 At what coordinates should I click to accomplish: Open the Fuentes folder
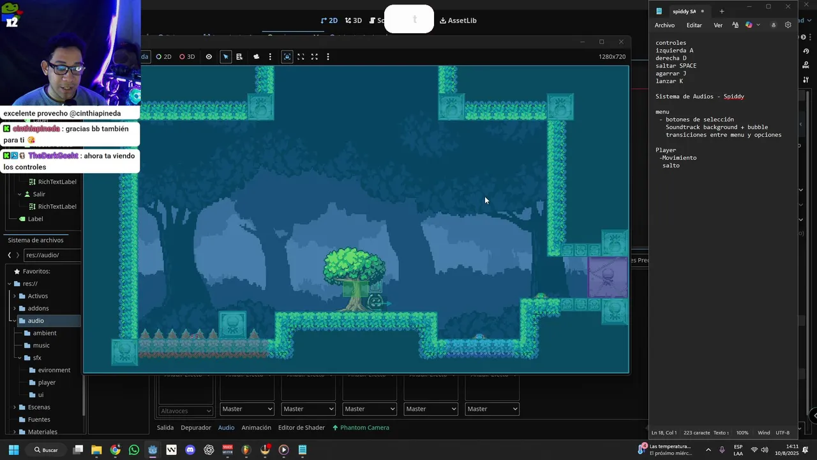38,420
